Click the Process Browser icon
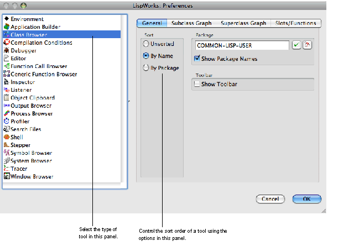 tap(7, 113)
